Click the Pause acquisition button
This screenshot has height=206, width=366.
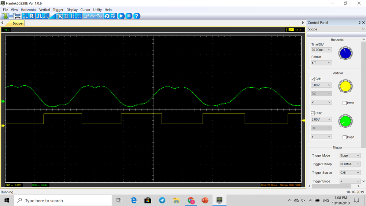click(x=129, y=16)
